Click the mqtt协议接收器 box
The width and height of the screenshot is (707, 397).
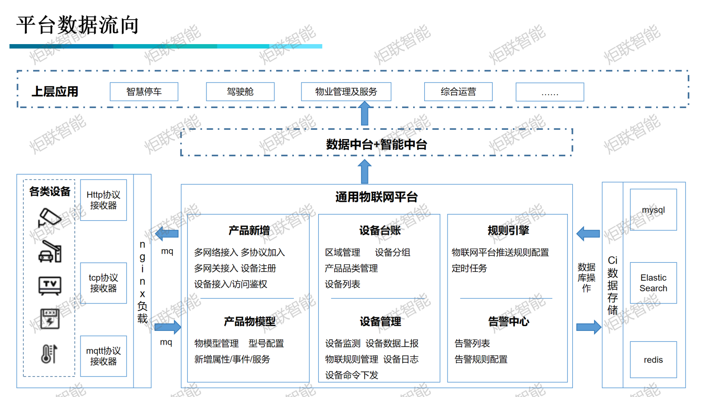point(103,356)
